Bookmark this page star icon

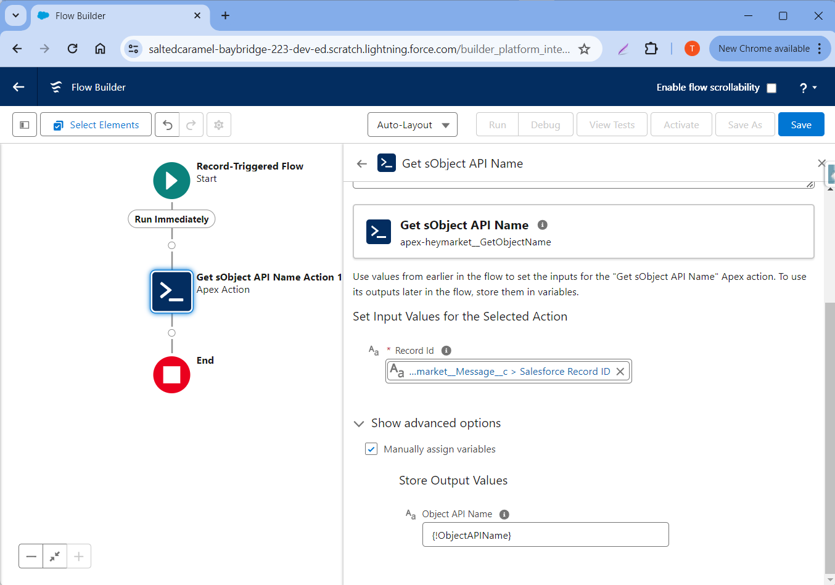[x=584, y=49]
